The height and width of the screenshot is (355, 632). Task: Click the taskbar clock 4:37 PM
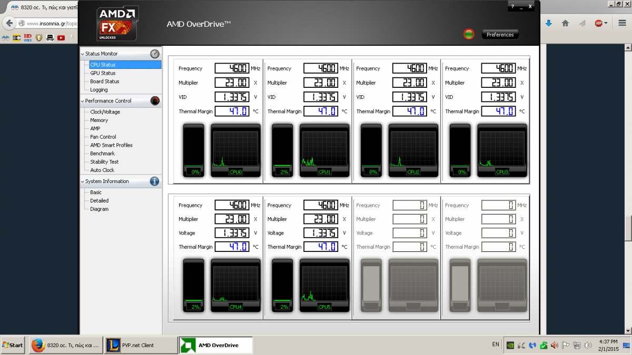[x=608, y=345]
